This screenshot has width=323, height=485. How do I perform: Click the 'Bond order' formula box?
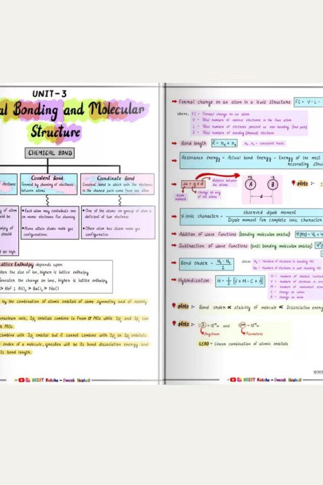click(207, 264)
